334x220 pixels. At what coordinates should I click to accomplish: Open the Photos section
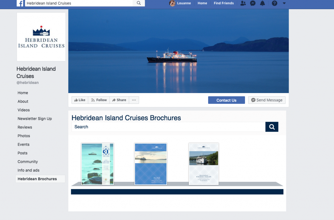[x=24, y=136]
